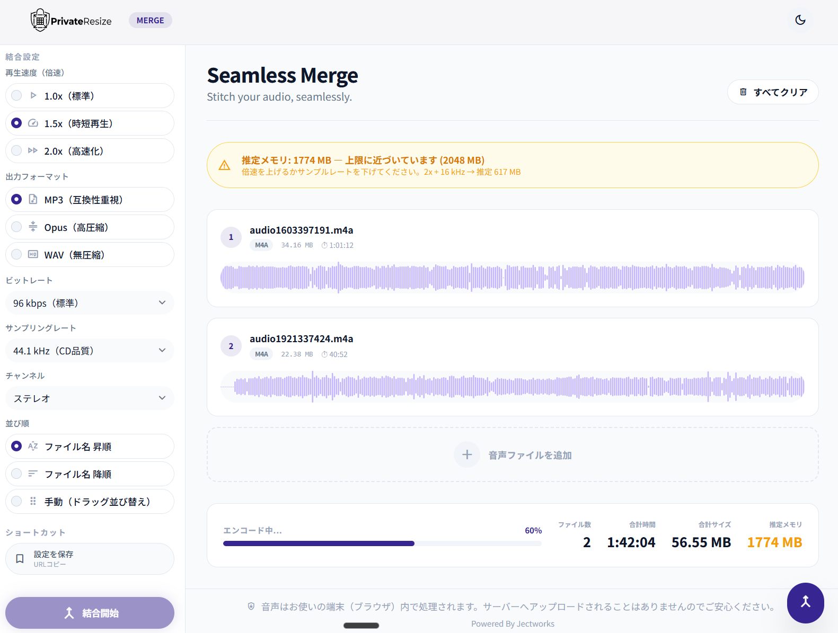Viewport: 838px width, 633px height.
Task: Click the Opus compression icon
Action: pyautogui.click(x=33, y=227)
